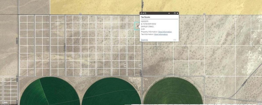Maximize the Tax Parcels popup
Screen dimensions: 262x105
pyautogui.click(x=175, y=13)
